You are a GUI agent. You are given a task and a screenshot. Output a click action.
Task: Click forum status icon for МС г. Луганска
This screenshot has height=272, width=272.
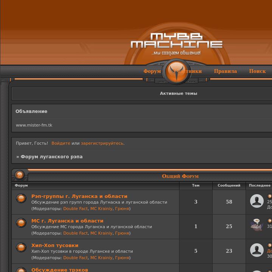point(21,223)
